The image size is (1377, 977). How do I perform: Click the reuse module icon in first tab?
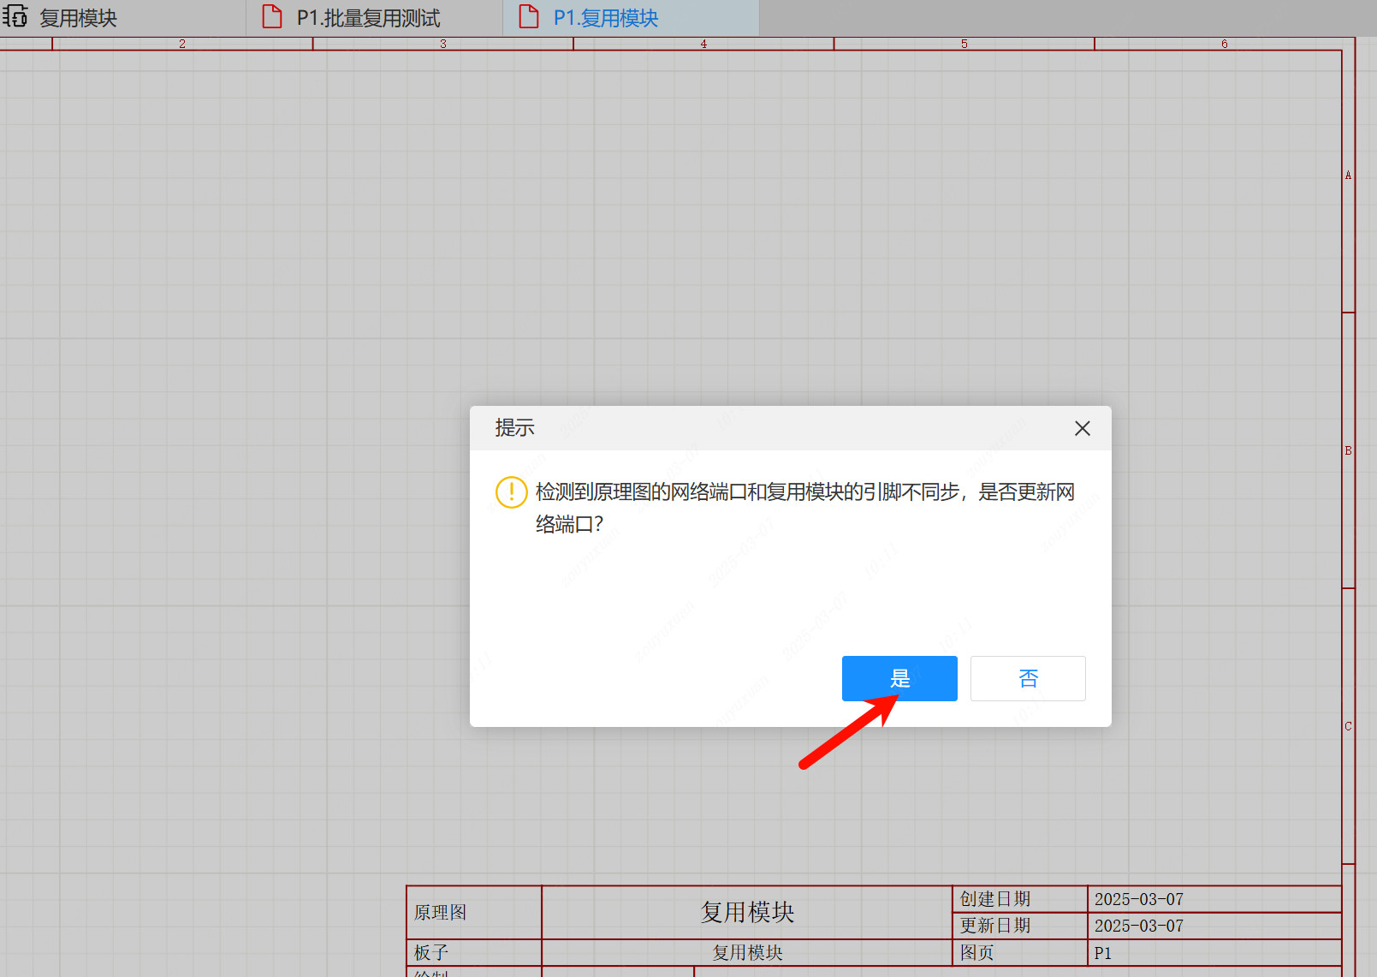[15, 17]
